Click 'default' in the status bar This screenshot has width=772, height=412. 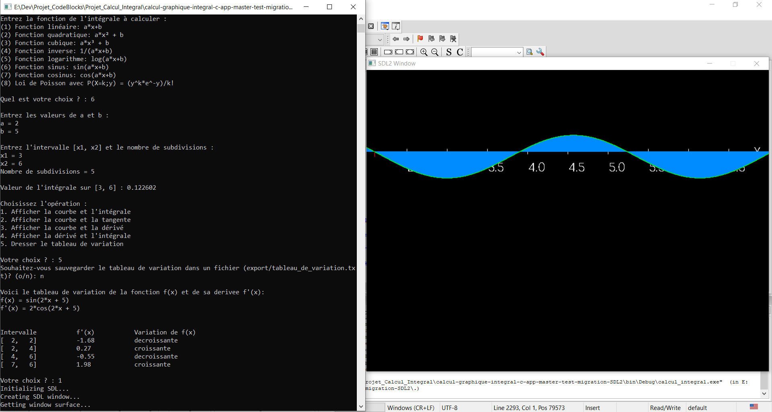(698, 408)
